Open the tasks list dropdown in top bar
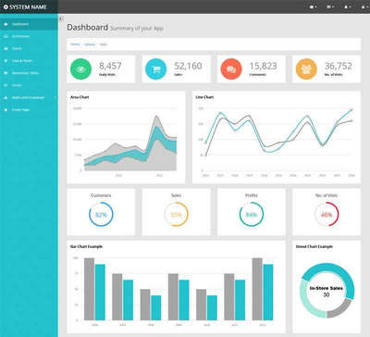370x337 pixels. click(330, 6)
